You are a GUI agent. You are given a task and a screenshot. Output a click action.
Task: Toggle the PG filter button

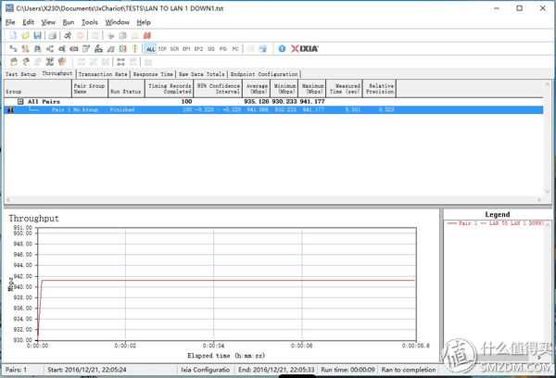pos(223,48)
